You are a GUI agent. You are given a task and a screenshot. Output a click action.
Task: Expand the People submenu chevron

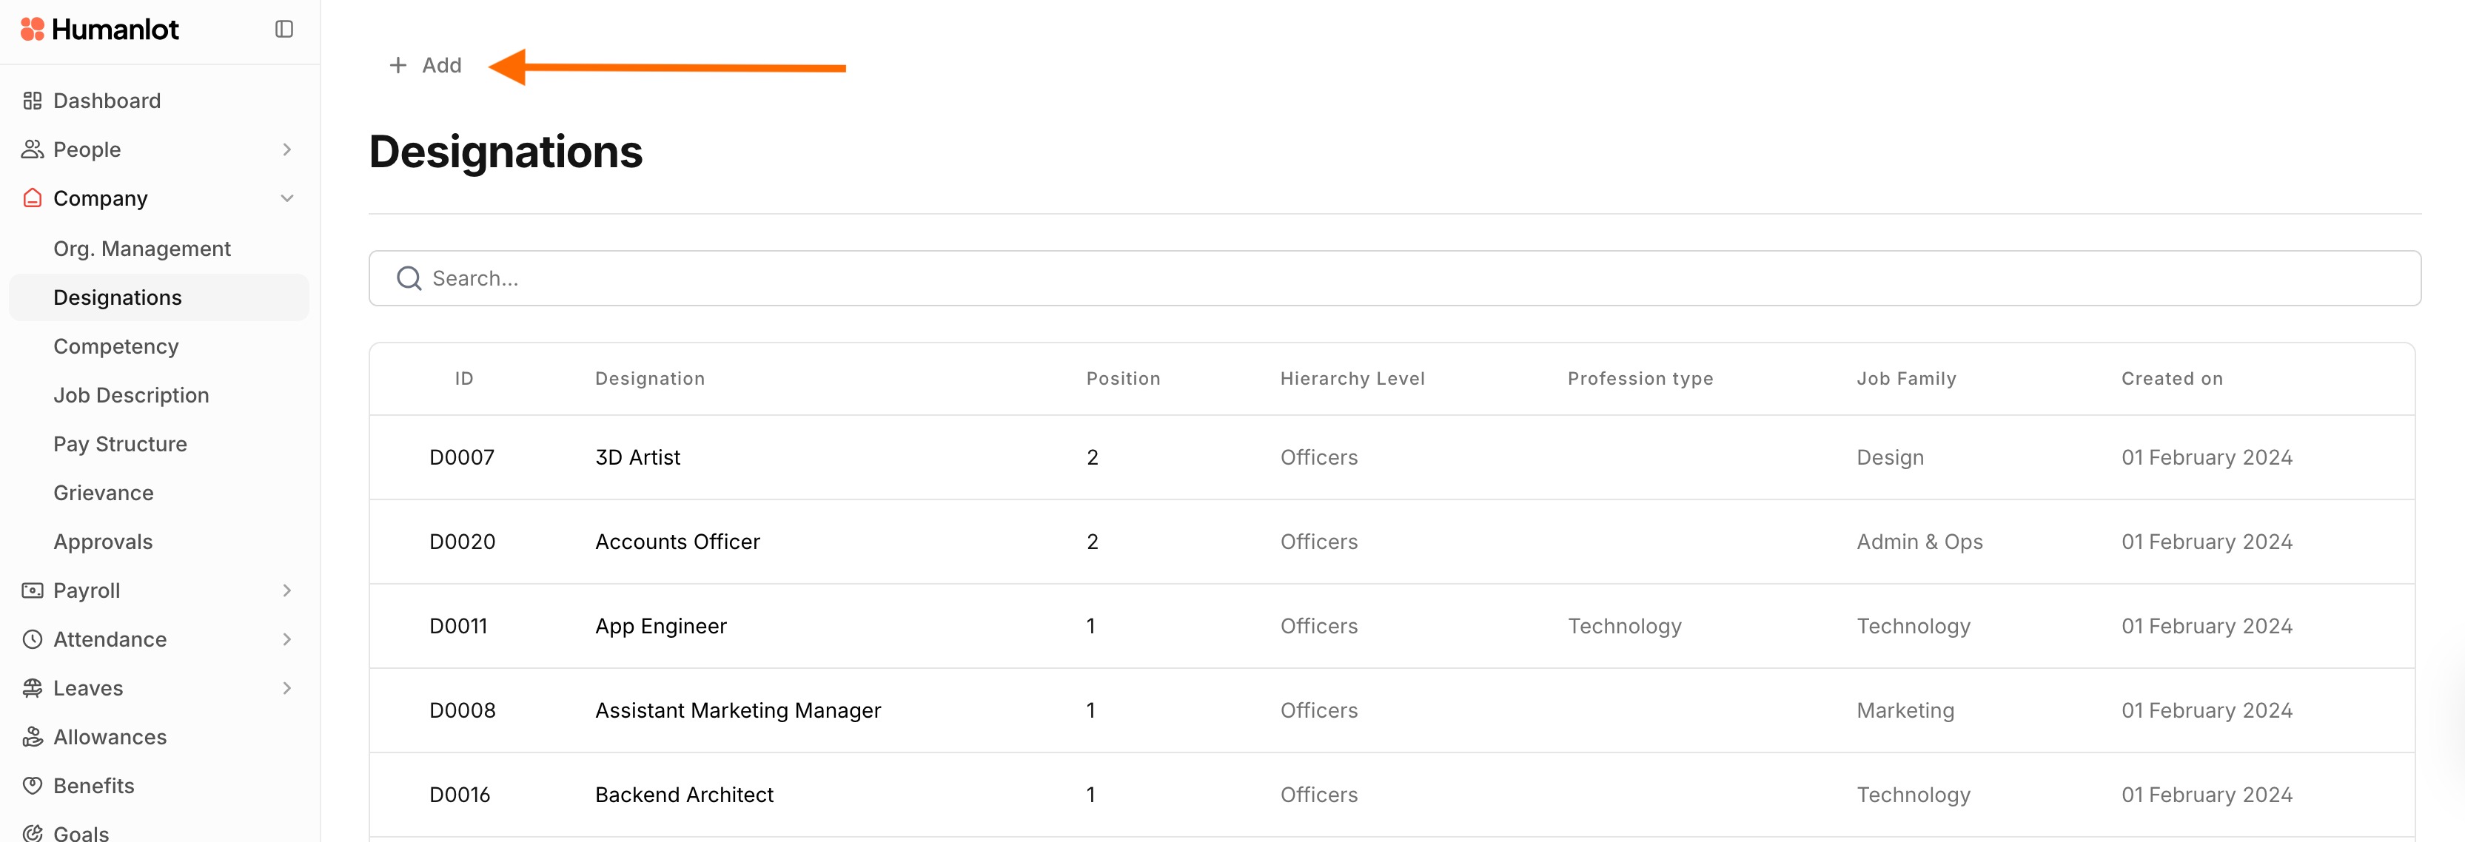(x=287, y=149)
